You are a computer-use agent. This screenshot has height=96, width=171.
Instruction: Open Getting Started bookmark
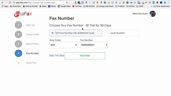30,6
